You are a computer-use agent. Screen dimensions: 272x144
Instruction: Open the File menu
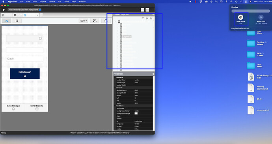pyautogui.click(x=22, y=2)
